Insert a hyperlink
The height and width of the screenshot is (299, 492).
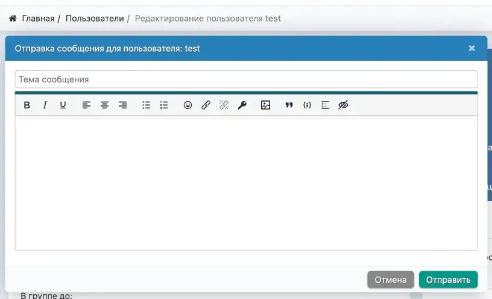pyautogui.click(x=206, y=105)
